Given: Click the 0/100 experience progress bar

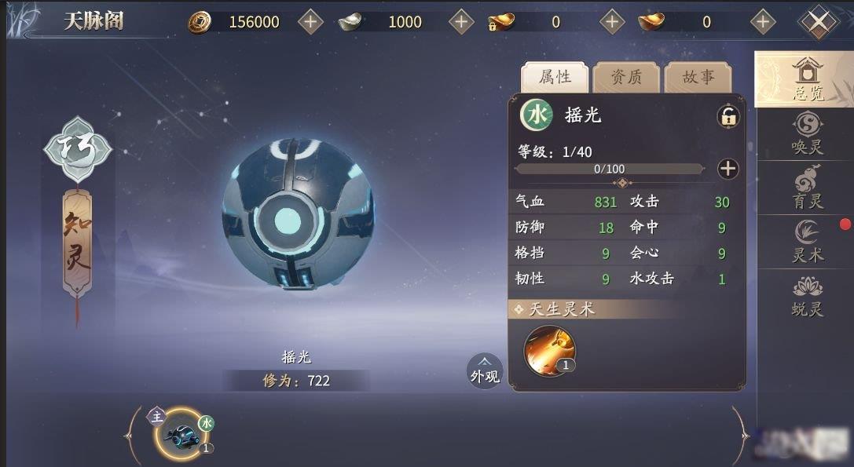Looking at the screenshot, I should coord(610,170).
